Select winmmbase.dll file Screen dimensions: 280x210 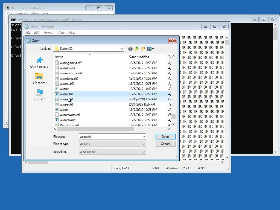(x=71, y=73)
